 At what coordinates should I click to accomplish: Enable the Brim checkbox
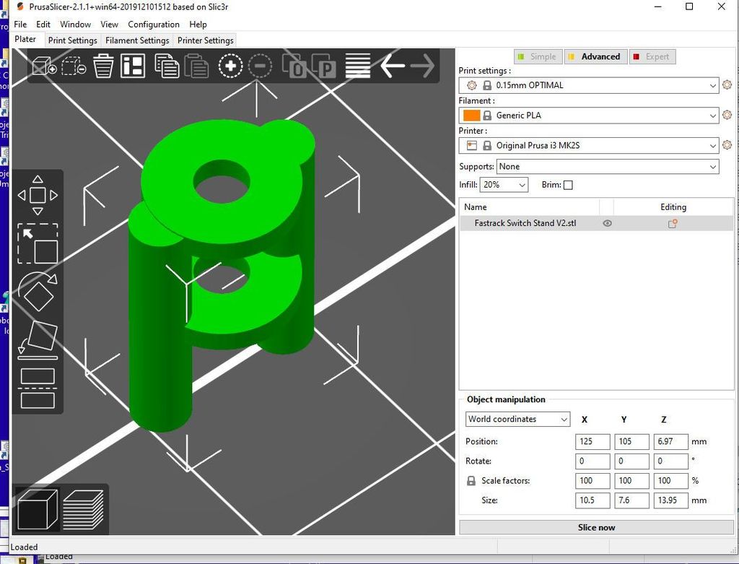[568, 185]
